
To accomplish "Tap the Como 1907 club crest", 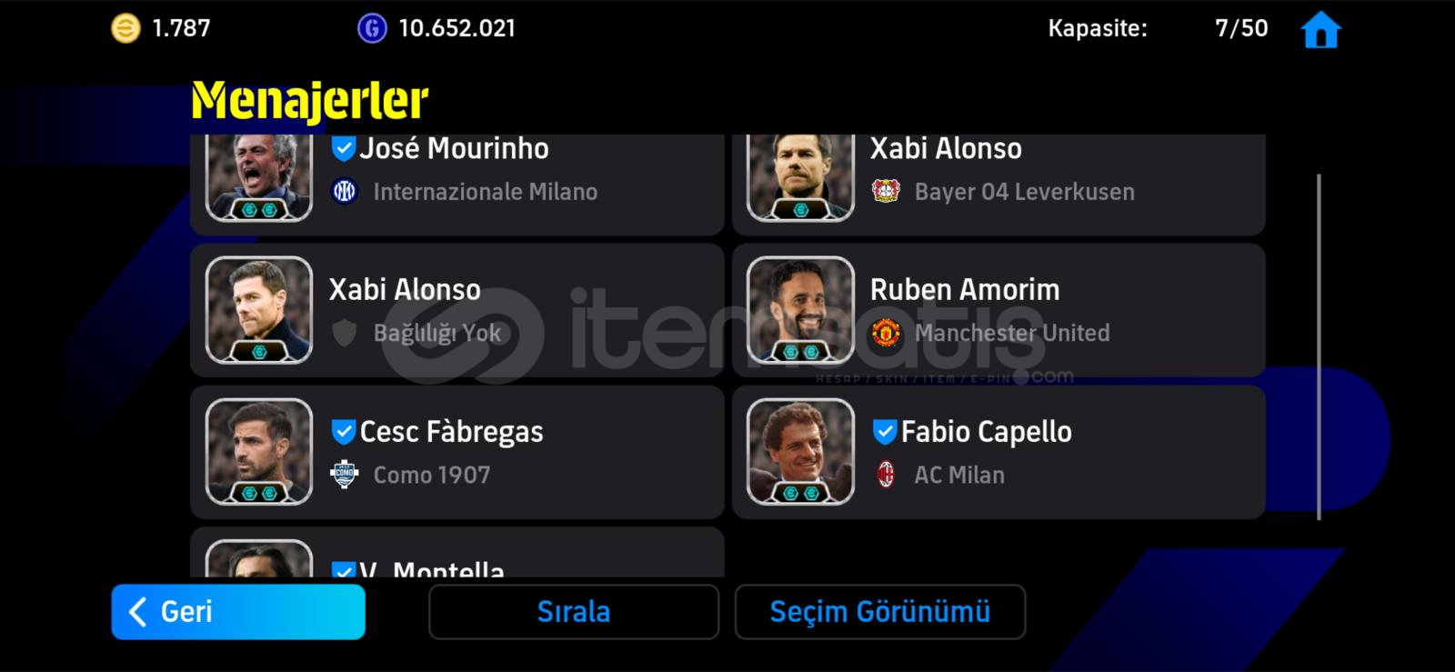I will 344,475.
